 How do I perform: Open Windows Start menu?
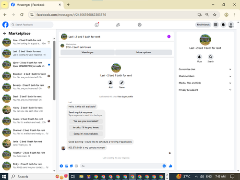click(4, 177)
